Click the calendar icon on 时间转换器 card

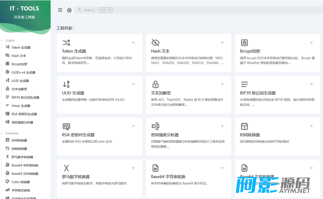pyautogui.click(x=244, y=126)
